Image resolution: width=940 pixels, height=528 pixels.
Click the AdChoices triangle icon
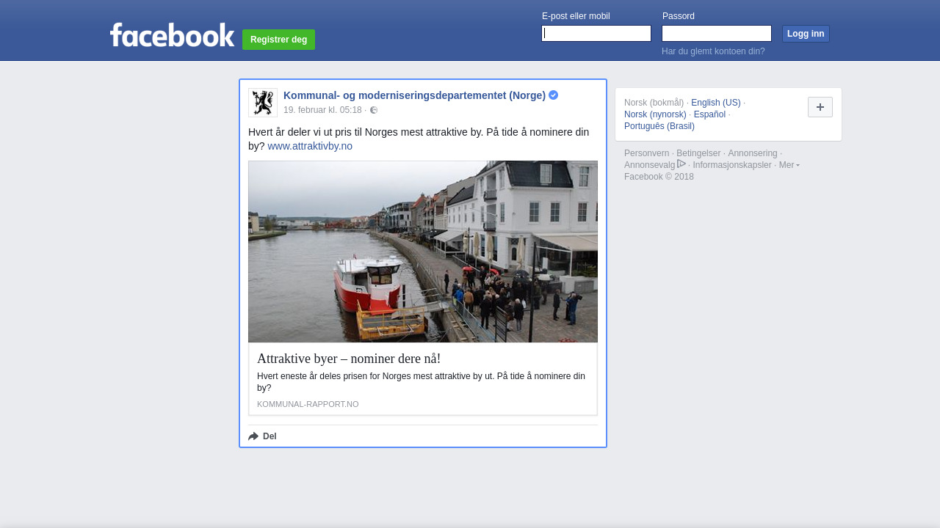[681, 164]
